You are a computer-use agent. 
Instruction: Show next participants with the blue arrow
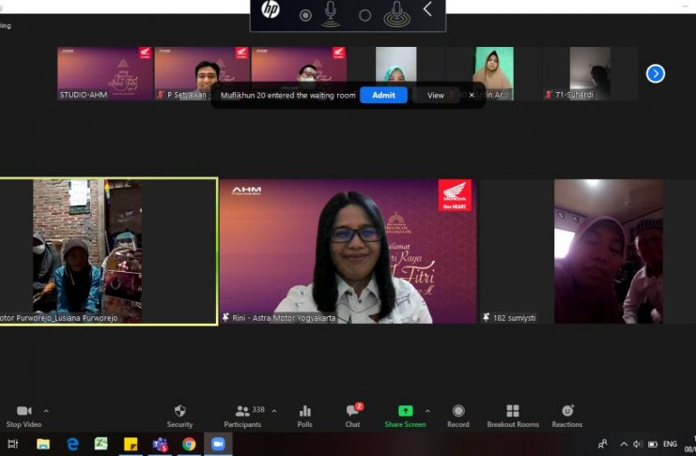point(656,73)
